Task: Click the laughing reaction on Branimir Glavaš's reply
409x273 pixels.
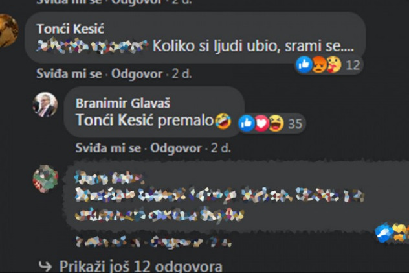Action: click(276, 123)
